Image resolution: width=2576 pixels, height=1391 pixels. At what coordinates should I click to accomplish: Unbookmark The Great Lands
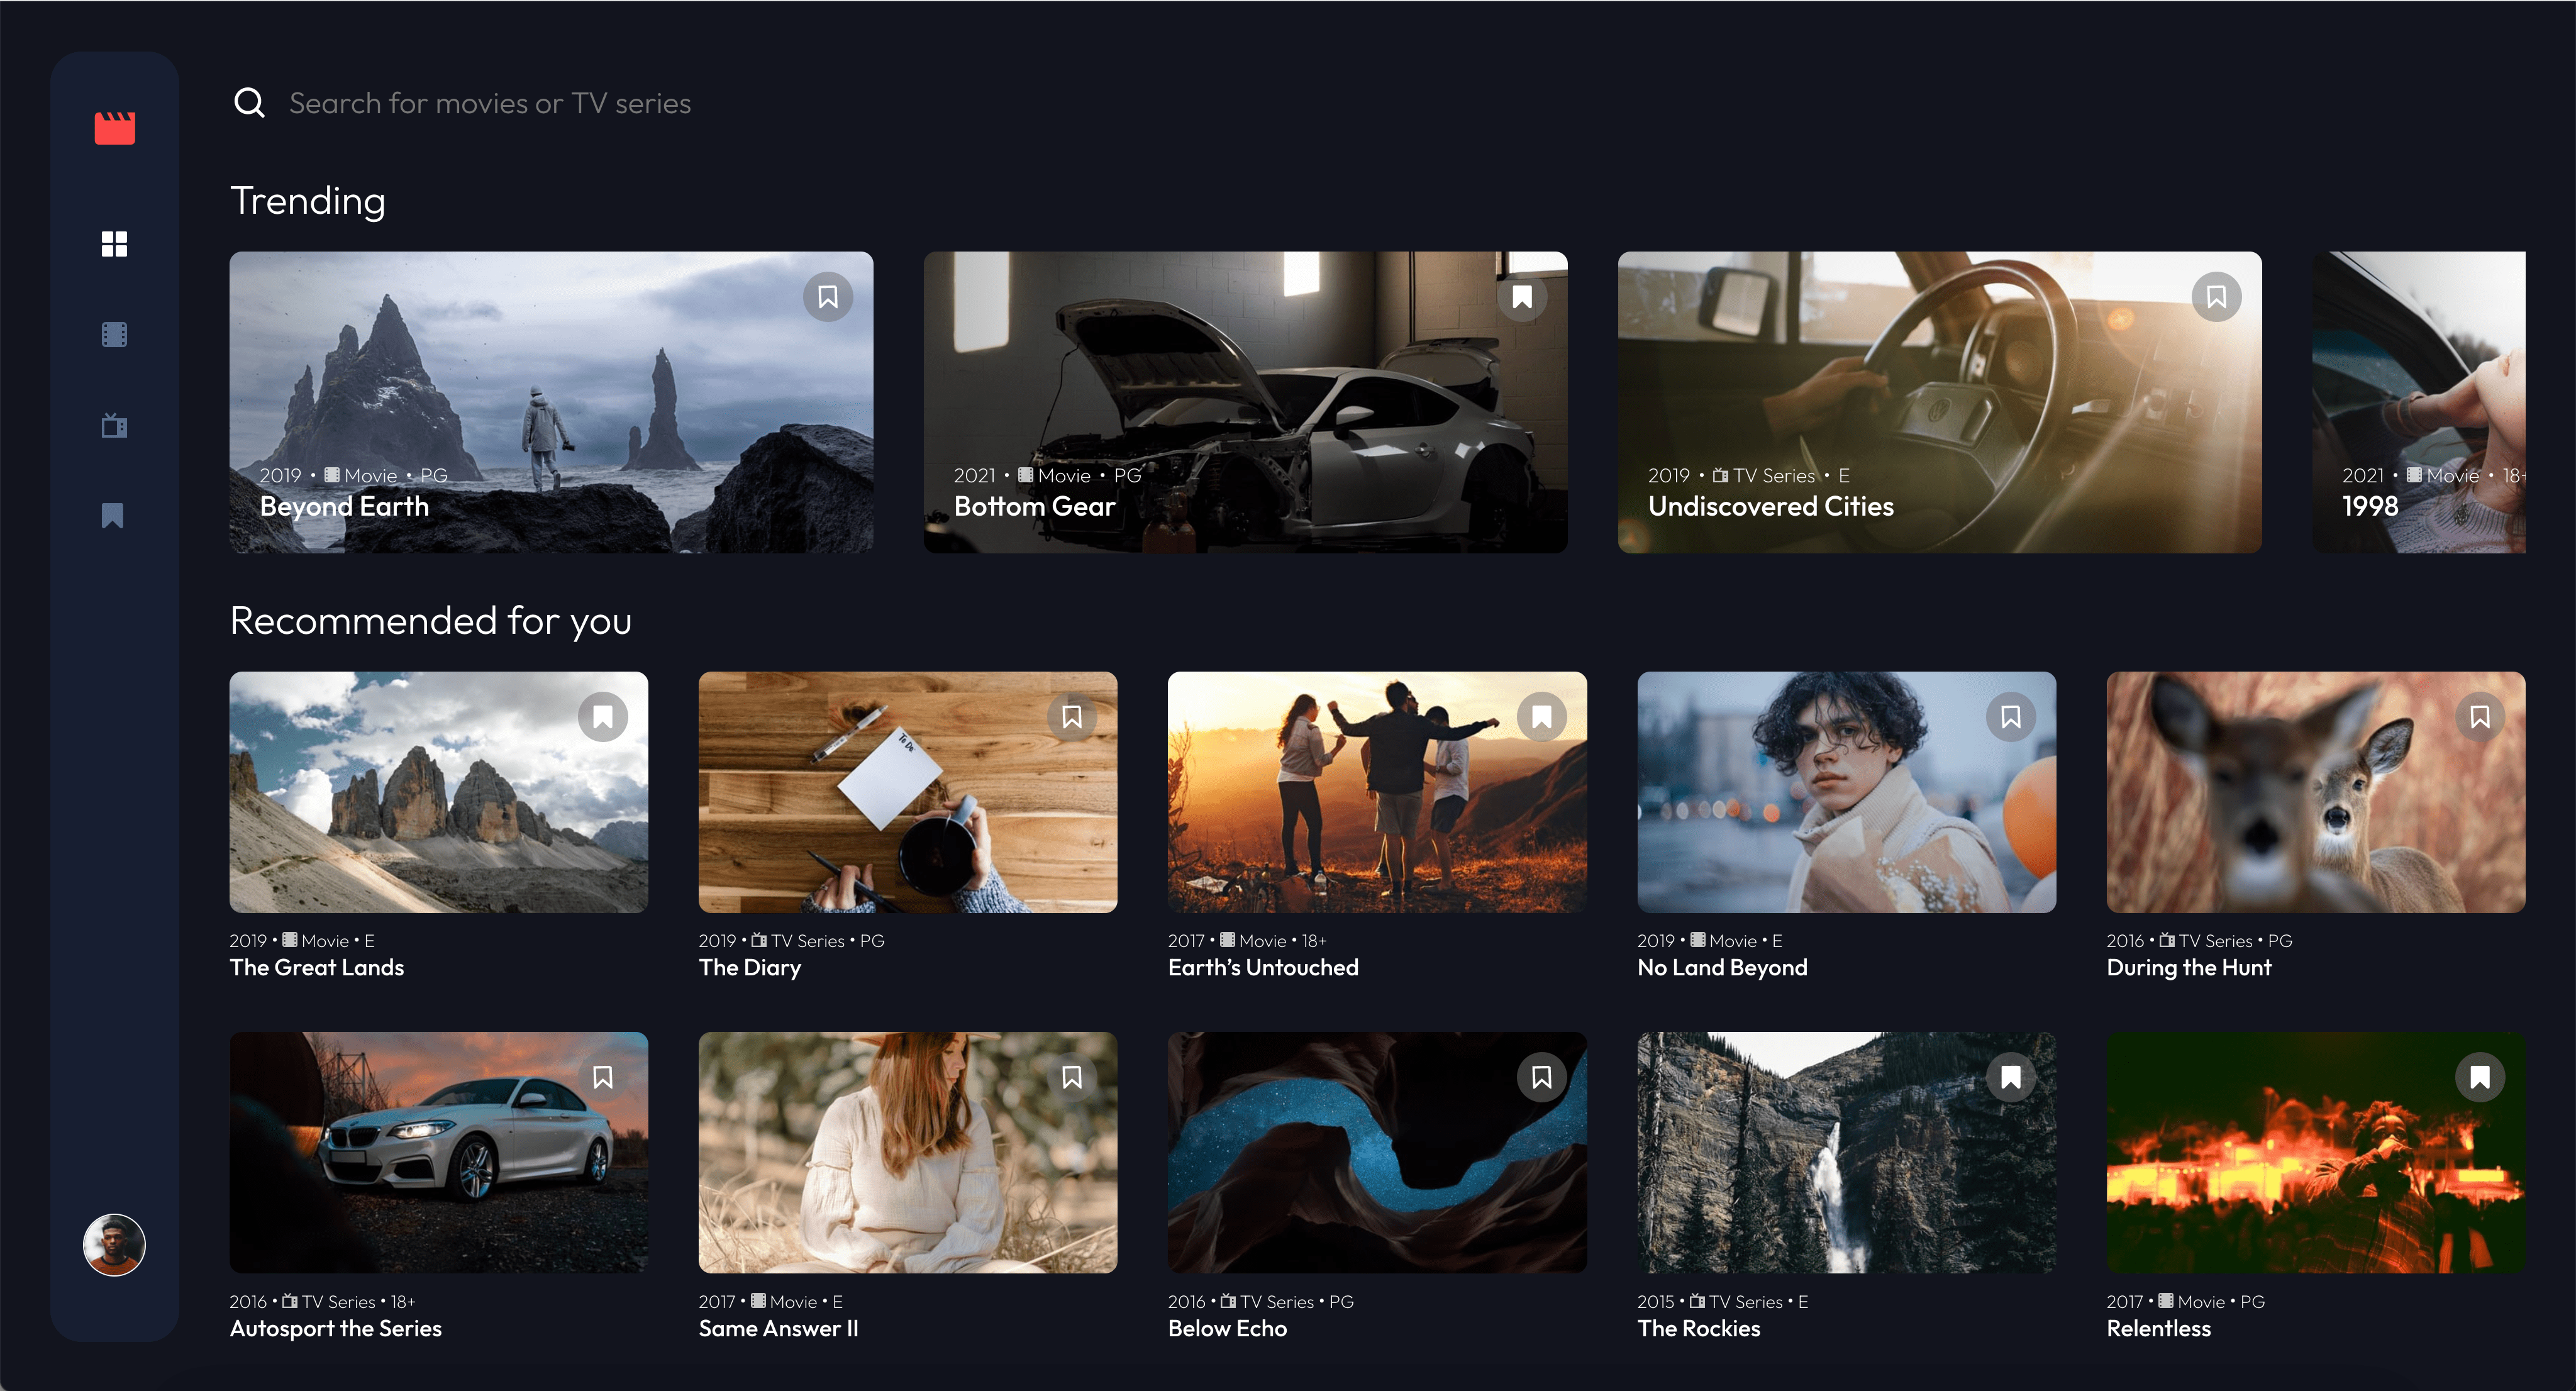(x=602, y=717)
